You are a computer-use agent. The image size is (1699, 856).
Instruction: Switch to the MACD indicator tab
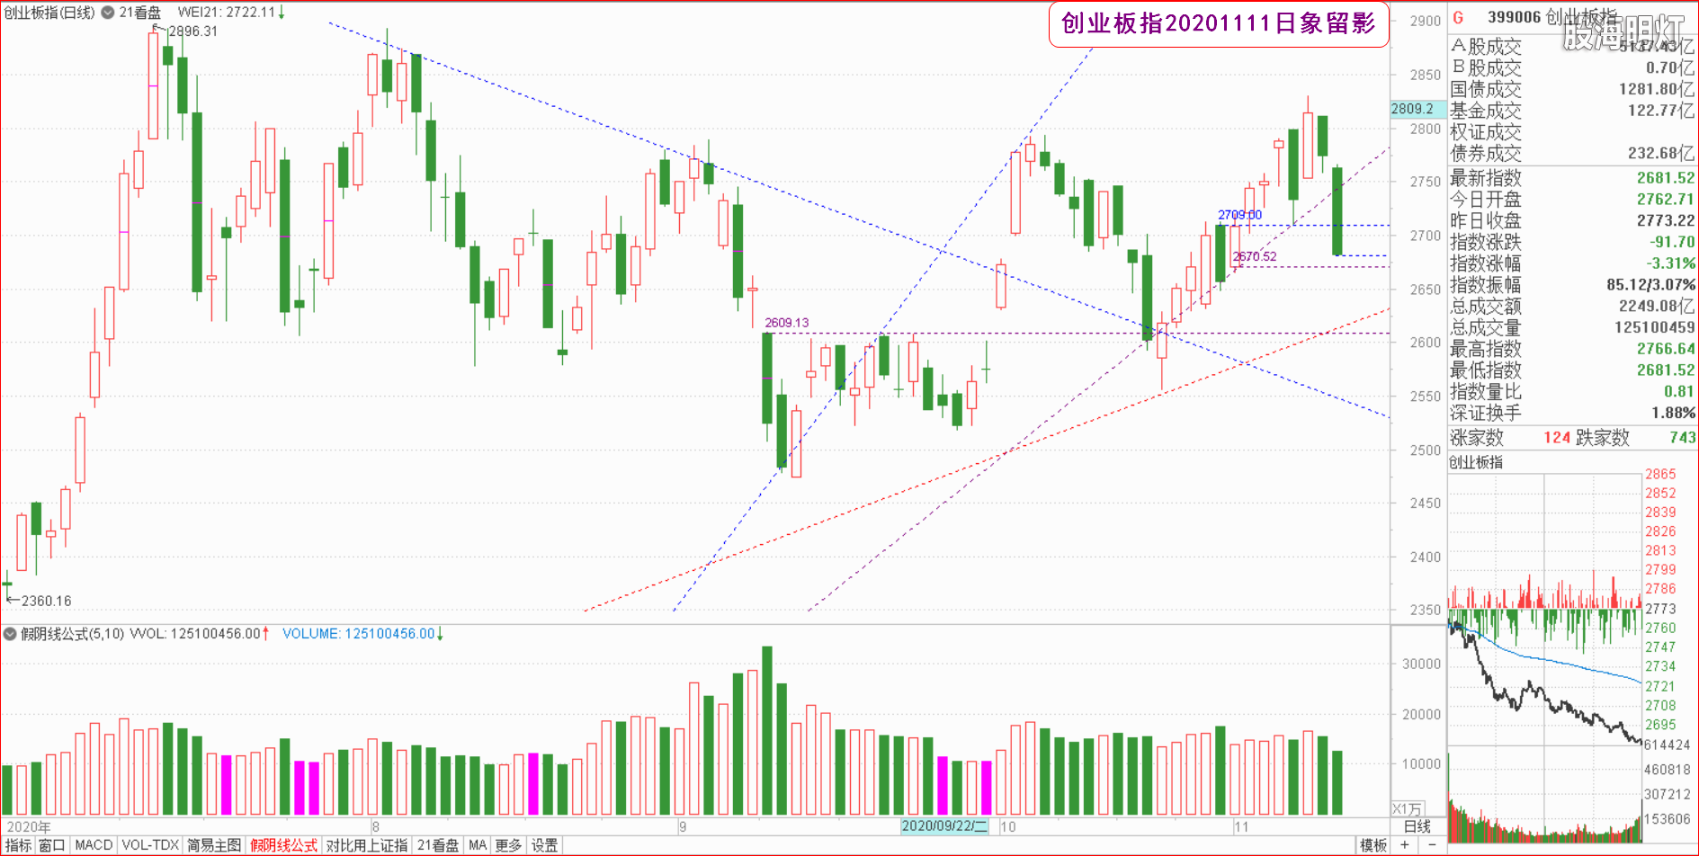click(x=94, y=846)
